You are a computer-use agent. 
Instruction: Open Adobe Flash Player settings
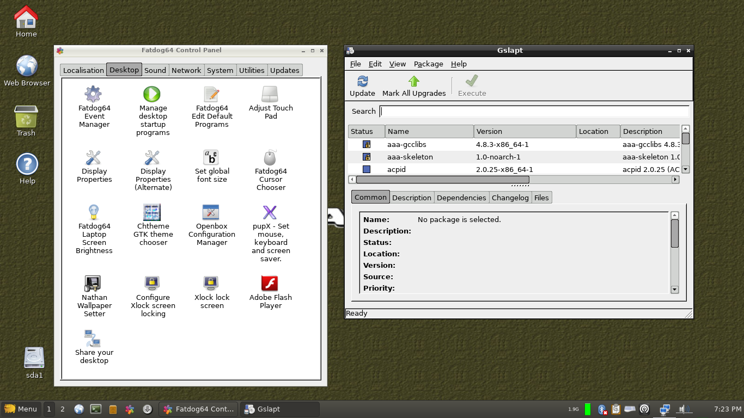270,284
